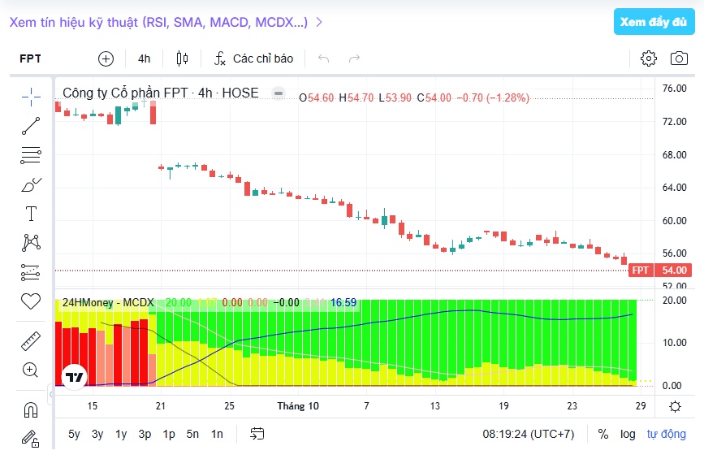Select the trend line drawing tool
The width and height of the screenshot is (704, 459).
coord(31,126)
